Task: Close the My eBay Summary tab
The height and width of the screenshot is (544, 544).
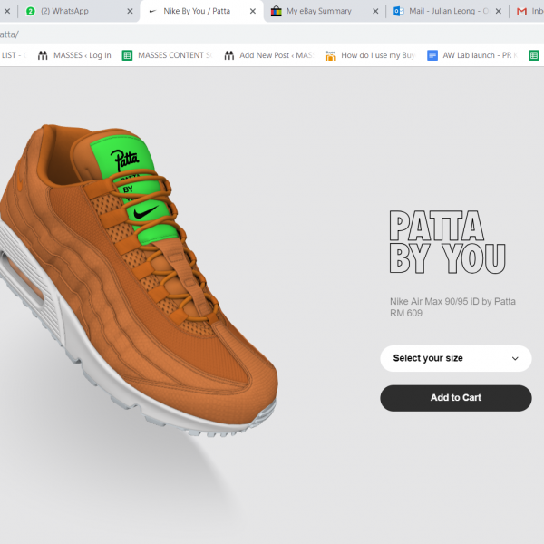Action: (x=374, y=11)
